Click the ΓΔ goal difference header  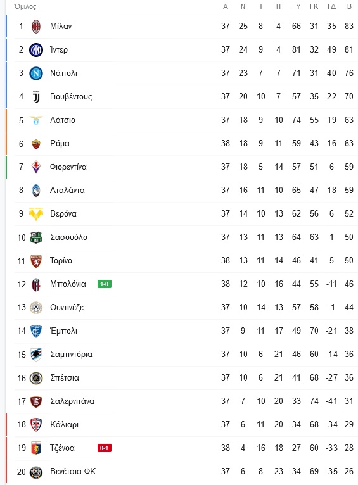[331, 6]
